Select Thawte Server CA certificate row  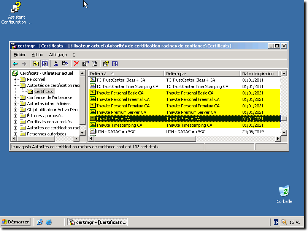[x=185, y=119]
